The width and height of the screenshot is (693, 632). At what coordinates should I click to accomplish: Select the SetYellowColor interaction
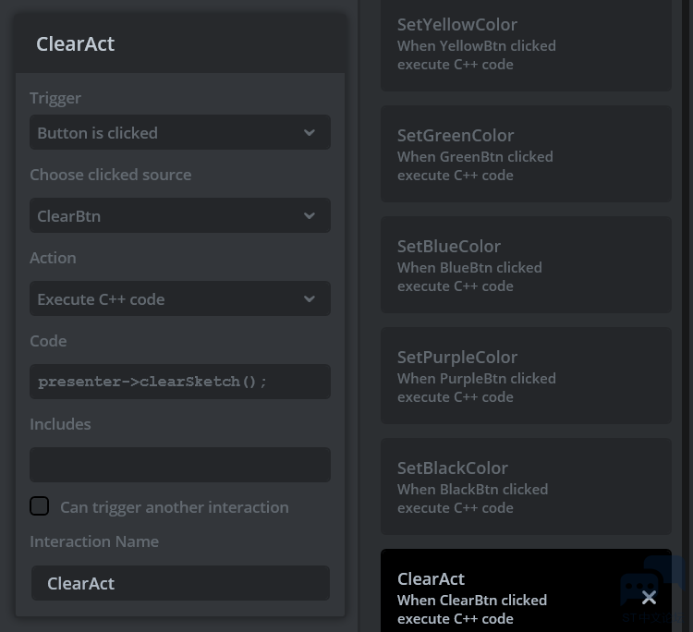[x=525, y=44]
